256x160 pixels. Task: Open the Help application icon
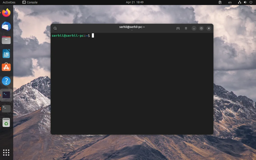[x=6, y=81]
